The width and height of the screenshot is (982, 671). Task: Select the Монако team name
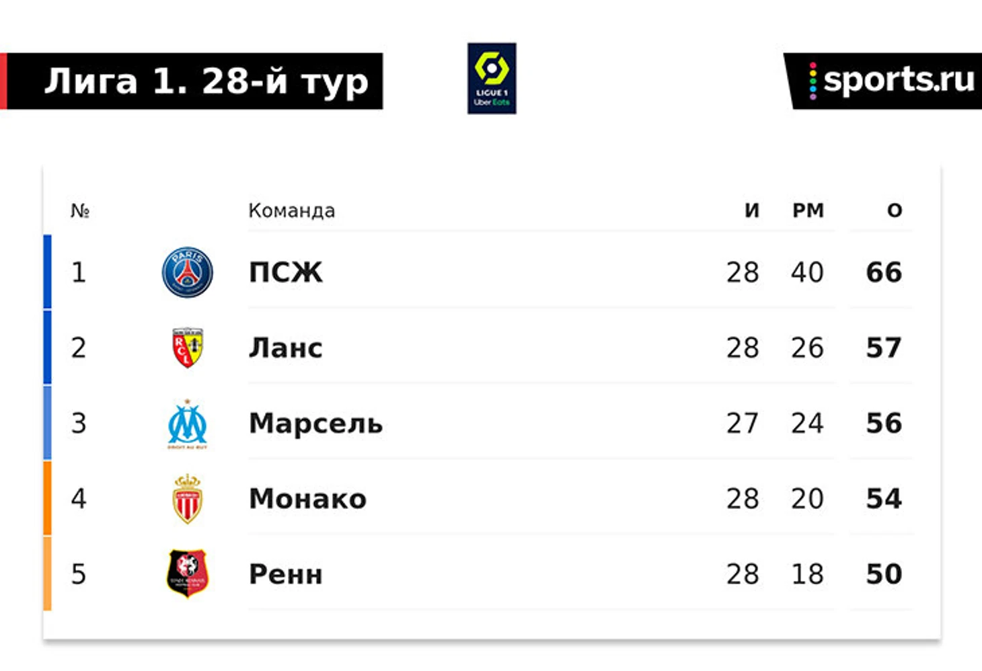307,499
